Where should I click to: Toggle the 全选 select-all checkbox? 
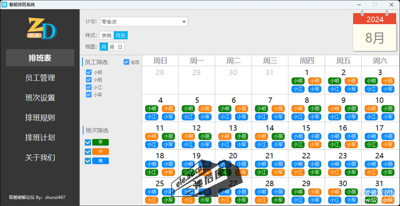[126, 62]
